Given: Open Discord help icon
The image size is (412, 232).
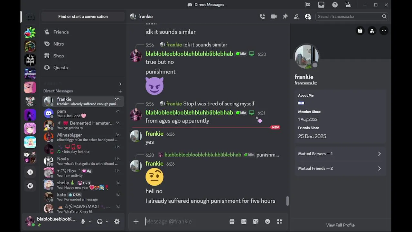Looking at the screenshot, I should coord(335,5).
